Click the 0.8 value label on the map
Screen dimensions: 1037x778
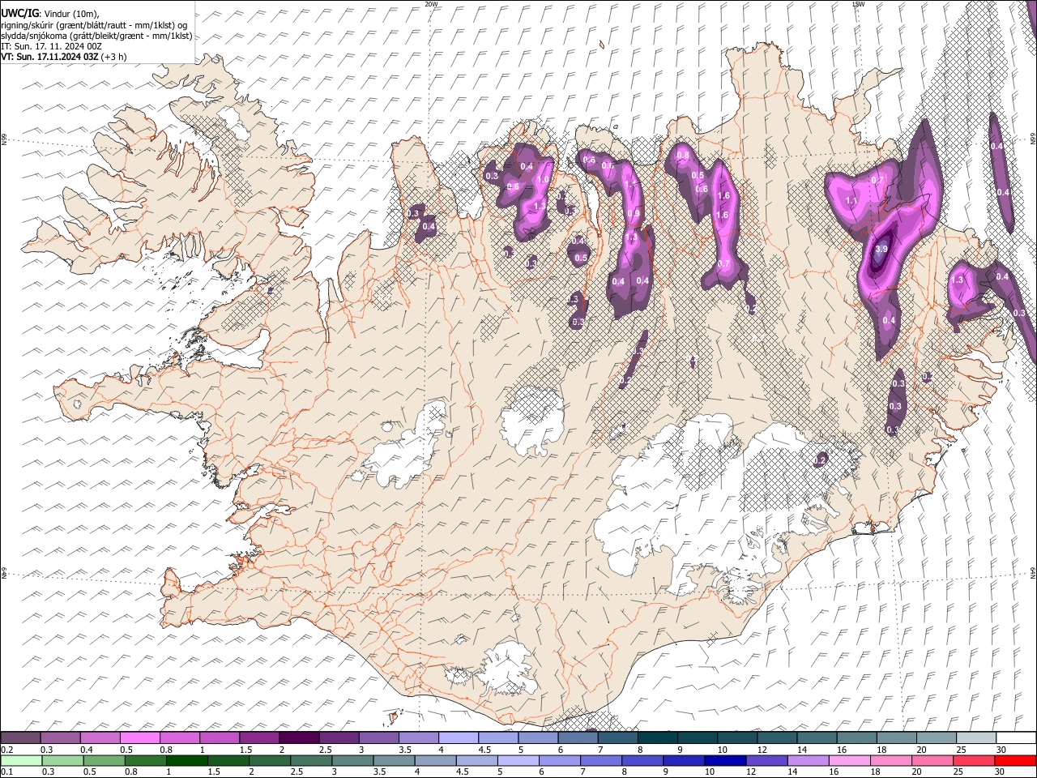point(683,156)
